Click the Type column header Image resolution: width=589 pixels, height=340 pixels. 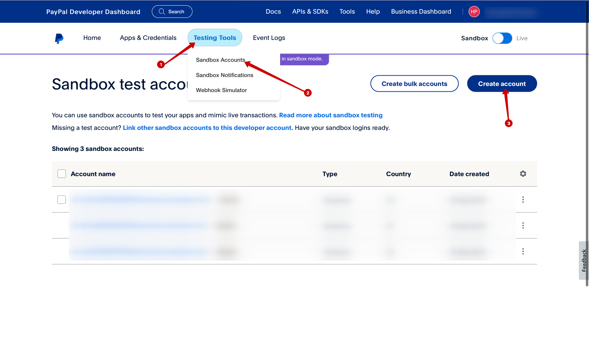[330, 174]
